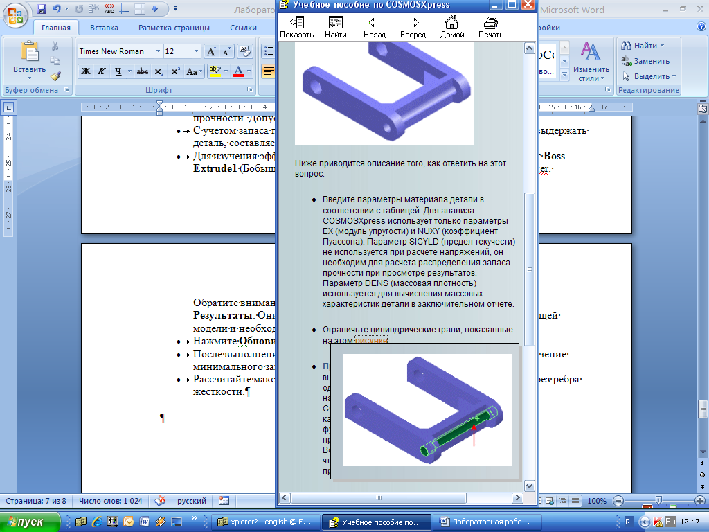Switch to xplorer? - english taskbar window

point(265,522)
